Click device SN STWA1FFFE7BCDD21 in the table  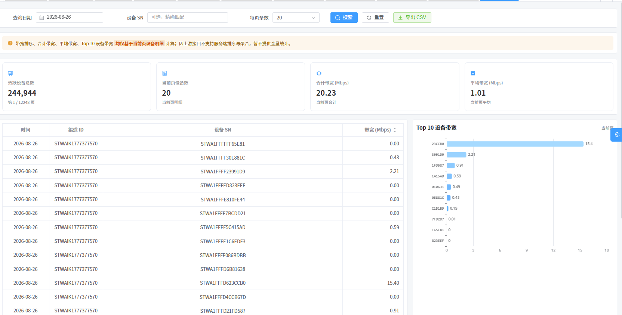point(223,213)
